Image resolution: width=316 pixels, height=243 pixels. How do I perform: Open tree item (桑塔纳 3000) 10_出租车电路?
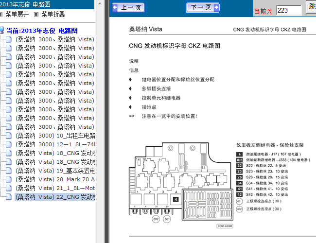coord(55,136)
